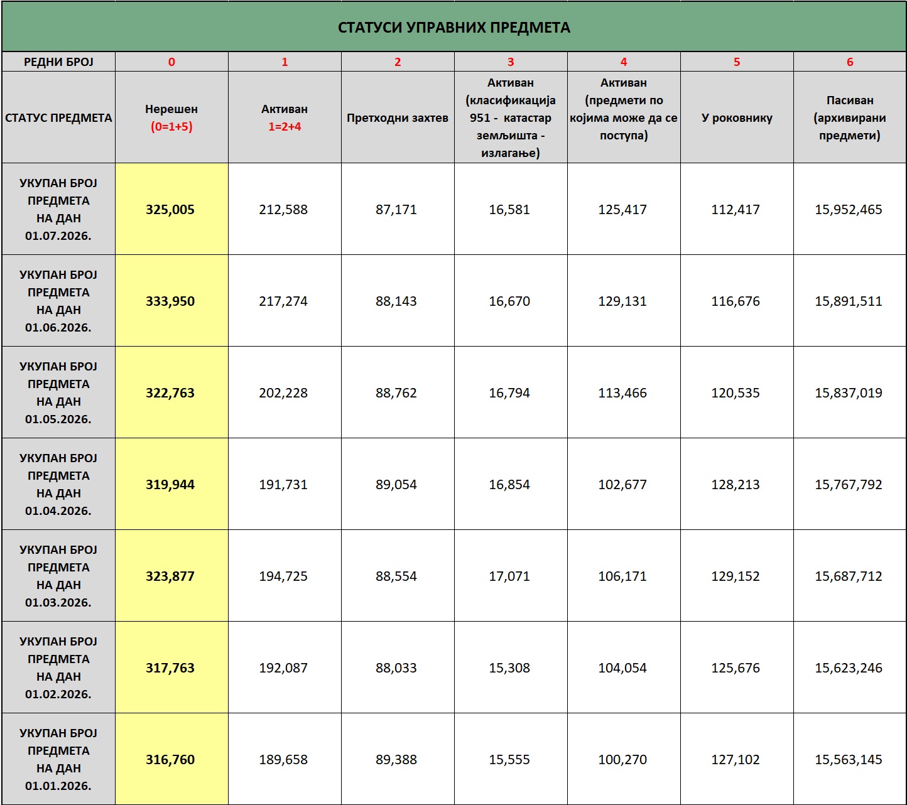This screenshot has width=907, height=805.
Task: Pick the cell with 16,581
Action: pyautogui.click(x=511, y=209)
